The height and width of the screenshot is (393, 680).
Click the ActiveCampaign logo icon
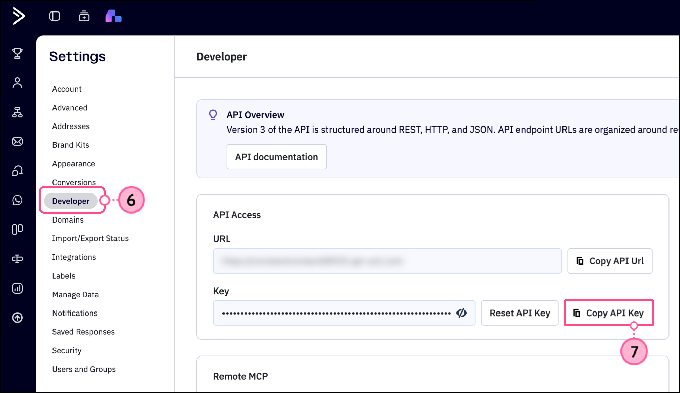(19, 16)
